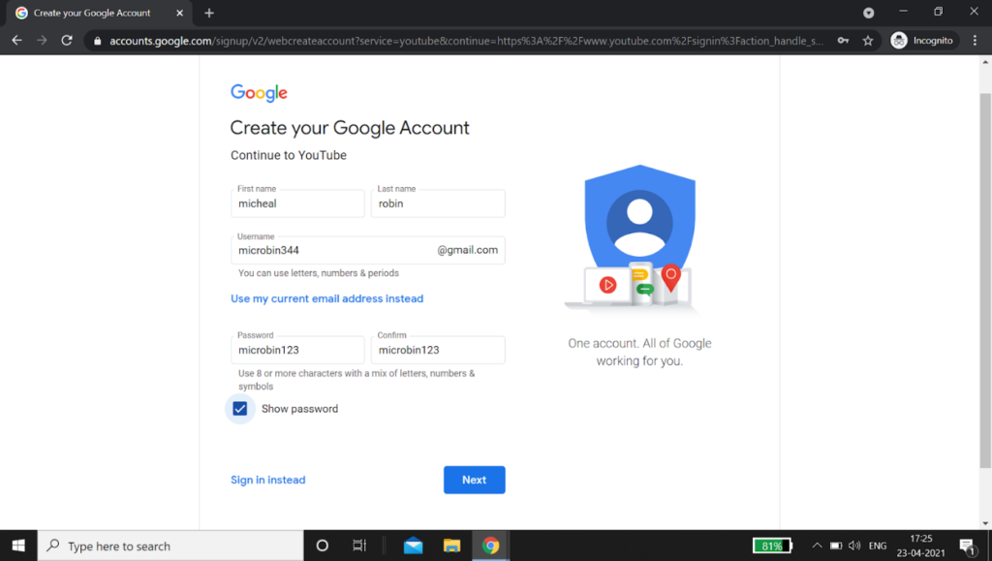
Task: Focus the Last name field
Action: tap(438, 203)
